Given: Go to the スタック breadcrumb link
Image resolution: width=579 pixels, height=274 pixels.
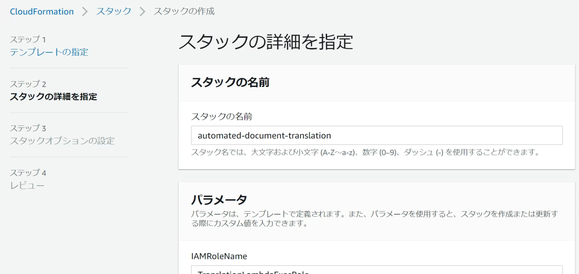Looking at the screenshot, I should (x=113, y=12).
